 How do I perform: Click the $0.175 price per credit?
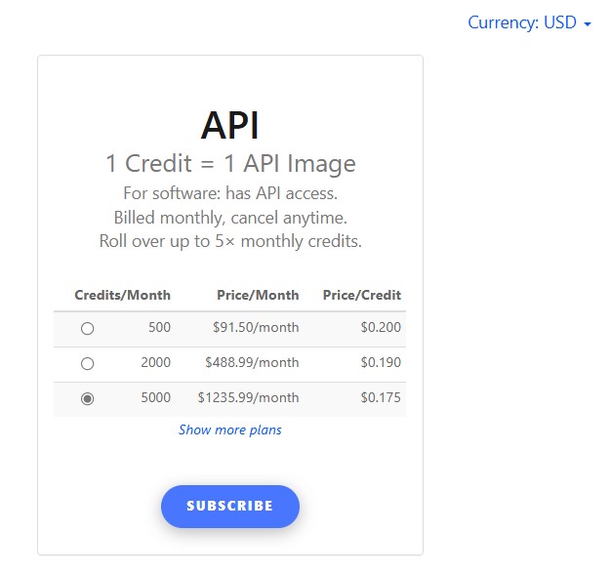coord(381,398)
